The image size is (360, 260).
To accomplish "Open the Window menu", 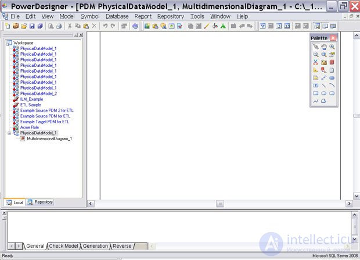I will click(220, 16).
